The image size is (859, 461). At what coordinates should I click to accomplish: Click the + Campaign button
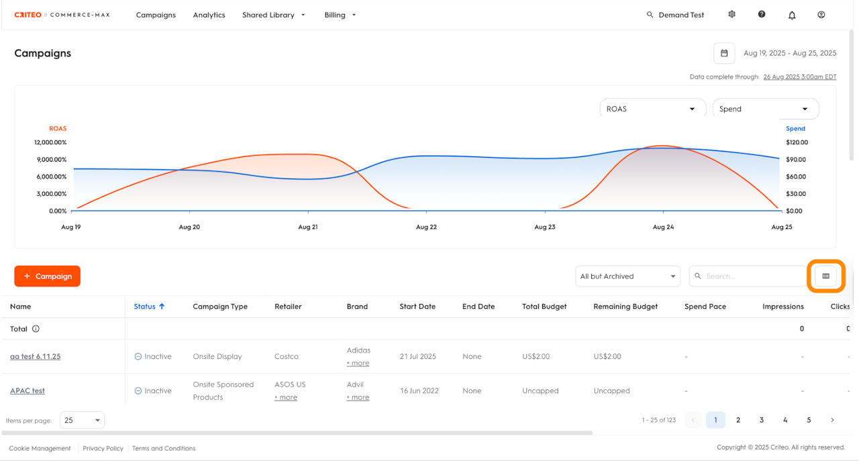coord(47,276)
